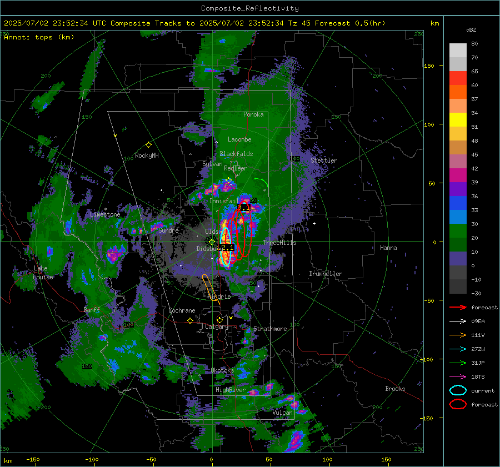Click the Composite_Reflectivity title

(249, 8)
